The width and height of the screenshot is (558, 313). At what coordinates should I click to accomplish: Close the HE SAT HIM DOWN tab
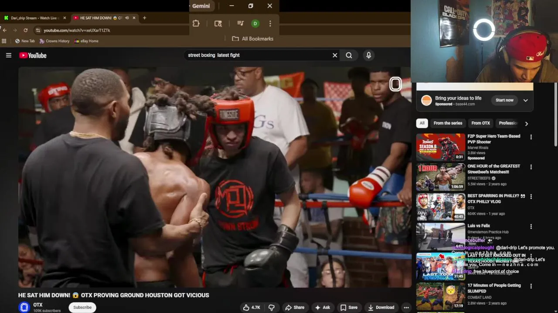[134, 18]
